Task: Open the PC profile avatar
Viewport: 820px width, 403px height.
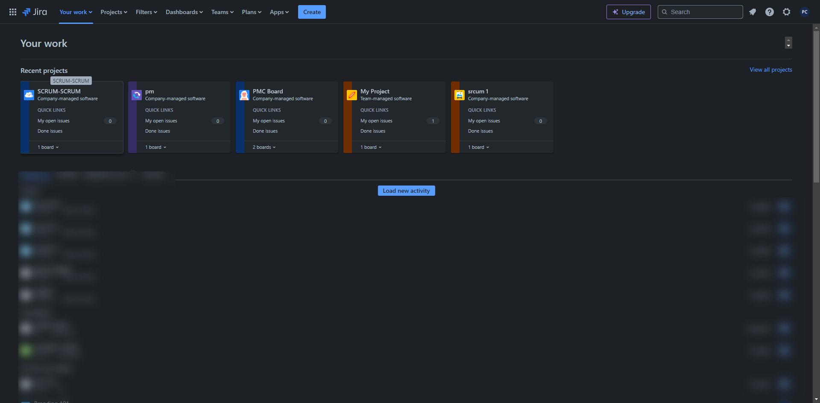Action: (805, 12)
